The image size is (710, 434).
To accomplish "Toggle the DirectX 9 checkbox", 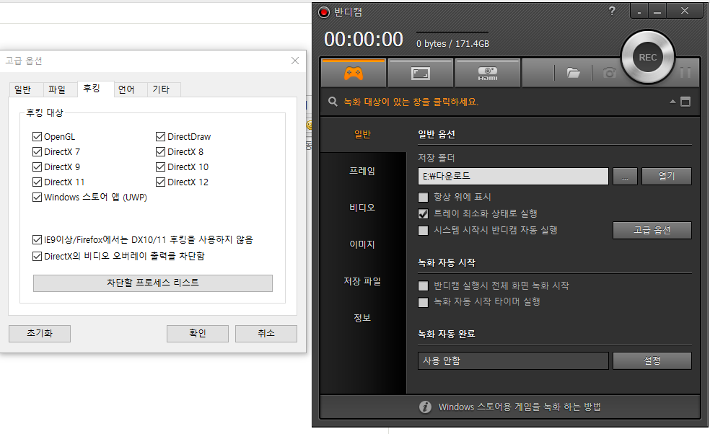I will (37, 167).
